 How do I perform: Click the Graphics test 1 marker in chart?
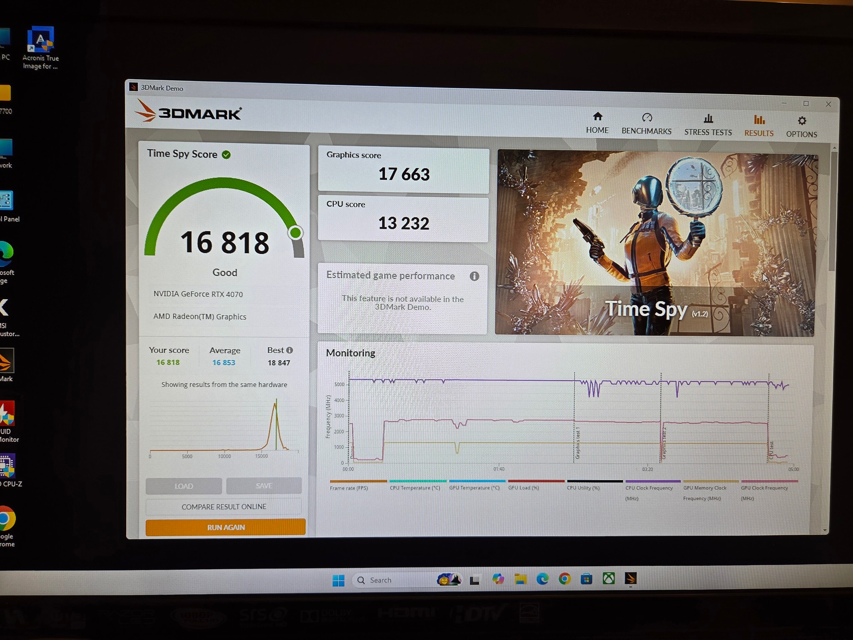[x=577, y=443]
